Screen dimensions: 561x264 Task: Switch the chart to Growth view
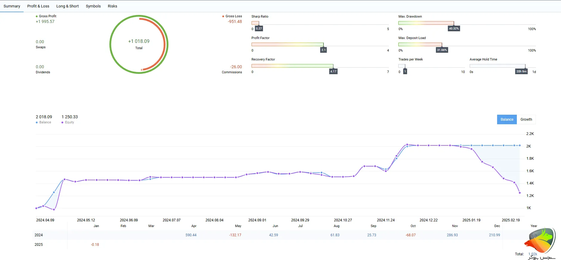(x=526, y=119)
